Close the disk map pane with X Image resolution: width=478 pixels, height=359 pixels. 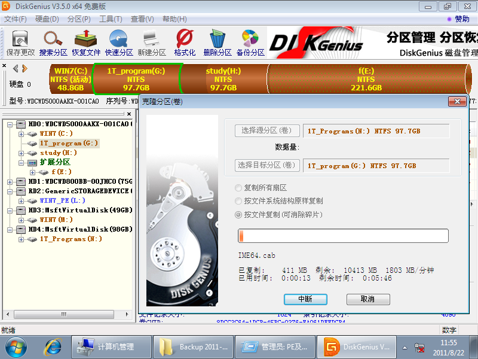click(x=4, y=65)
